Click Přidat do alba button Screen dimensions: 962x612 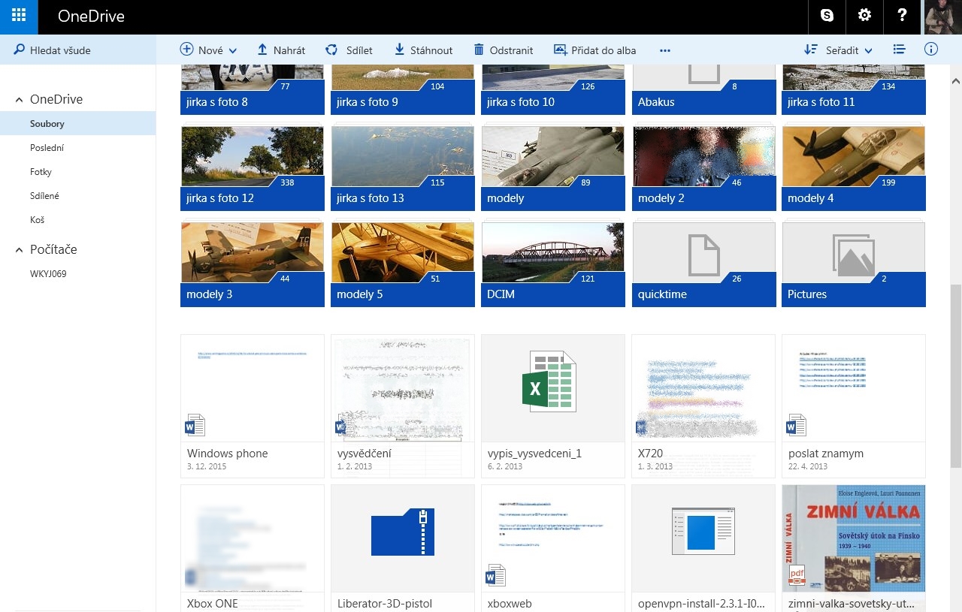594,50
